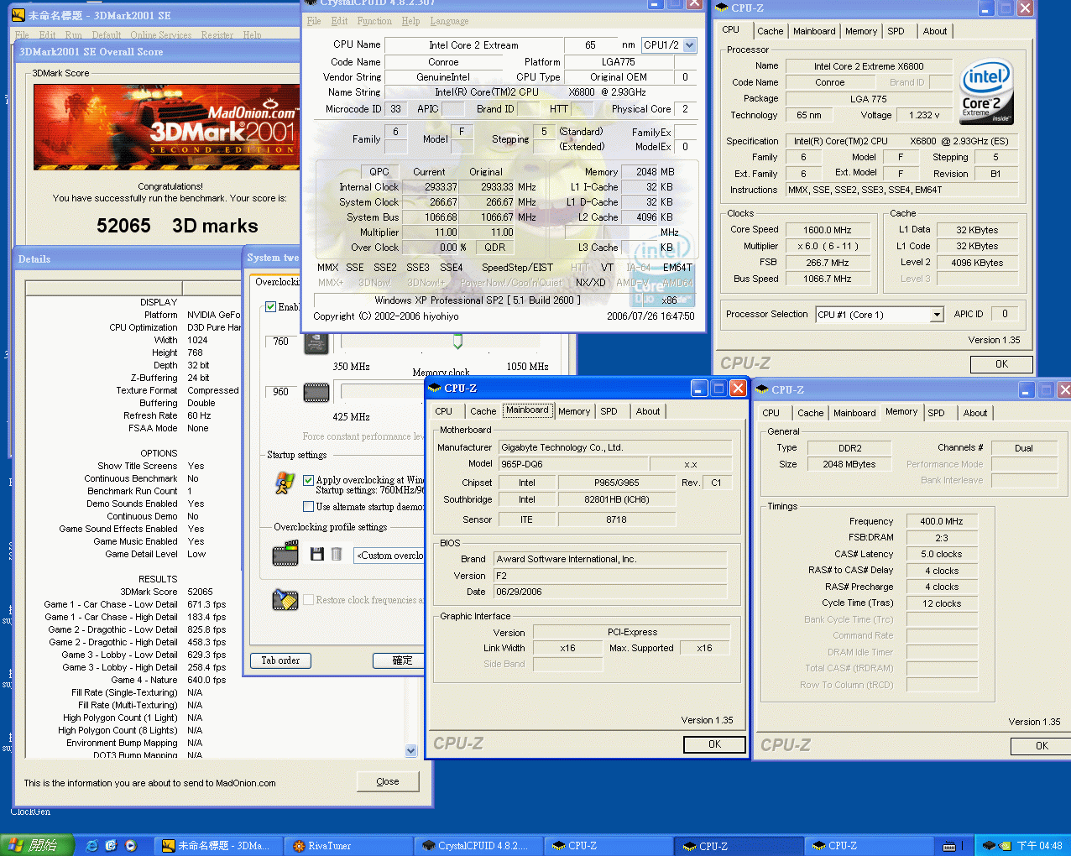Select Memory tab in CPU-Z Mainboard window

coord(574,411)
